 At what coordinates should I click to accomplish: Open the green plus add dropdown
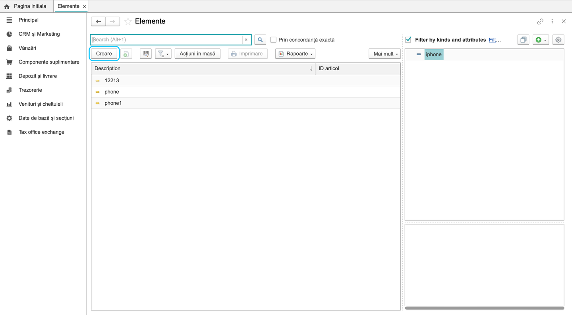coord(541,40)
